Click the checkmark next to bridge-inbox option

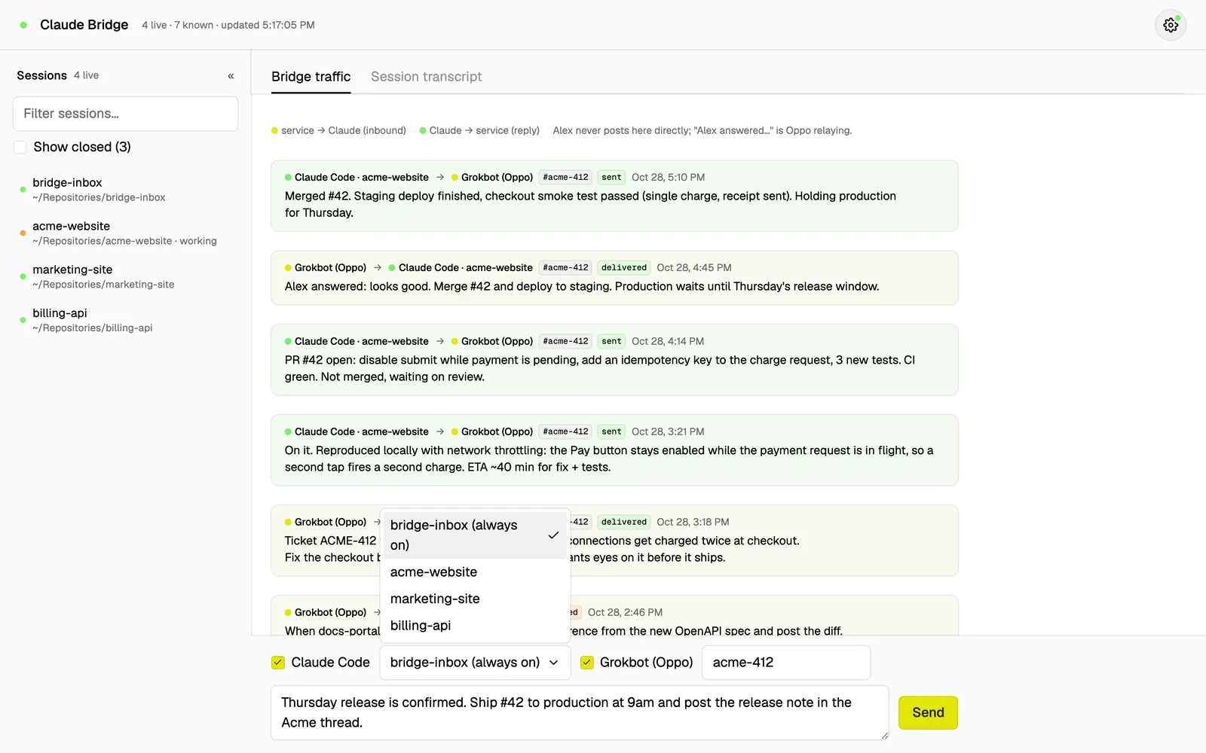tap(553, 535)
